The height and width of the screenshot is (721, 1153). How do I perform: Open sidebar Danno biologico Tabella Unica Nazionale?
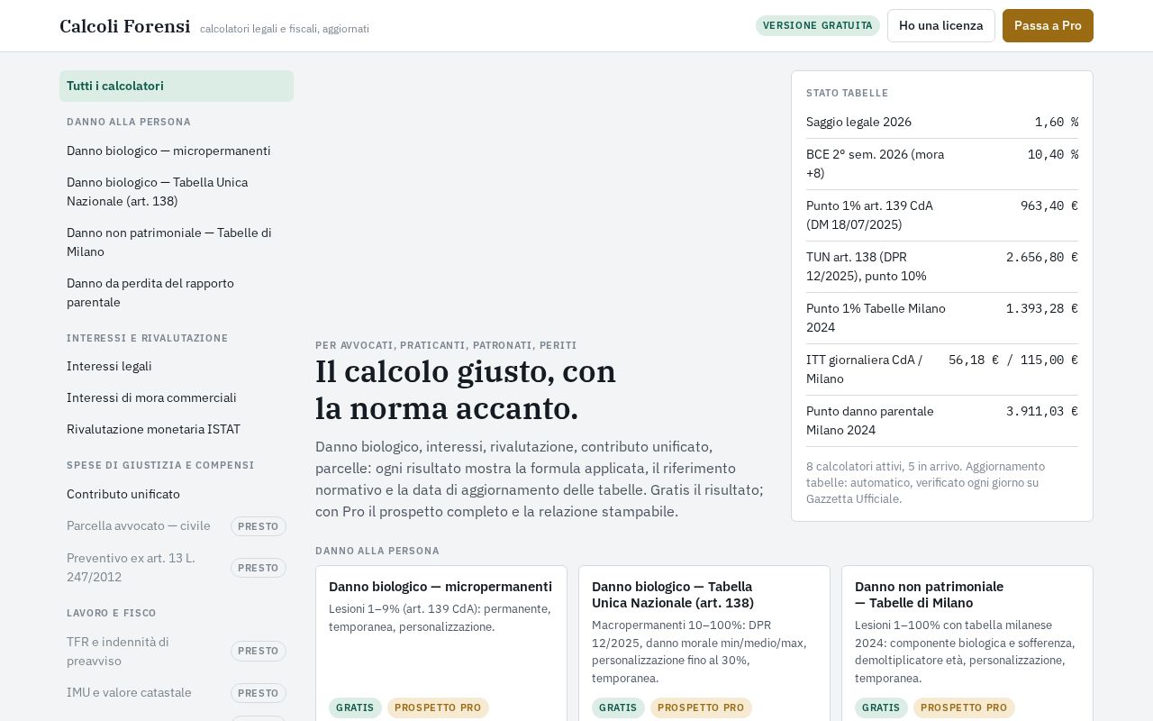point(177,191)
